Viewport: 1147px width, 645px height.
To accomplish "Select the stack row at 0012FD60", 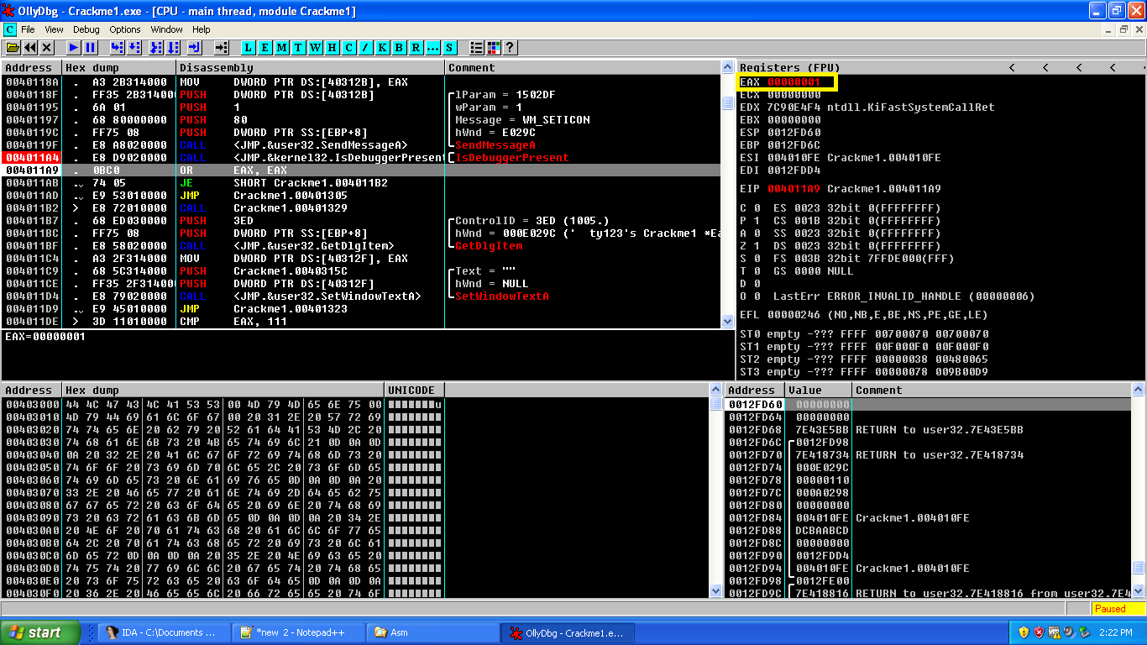I will tap(928, 404).
